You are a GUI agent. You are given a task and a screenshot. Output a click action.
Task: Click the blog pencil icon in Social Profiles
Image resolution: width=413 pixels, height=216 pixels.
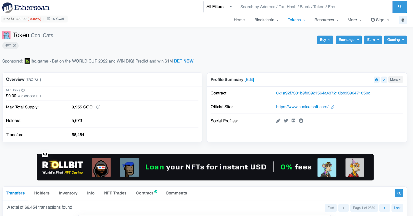click(278, 121)
